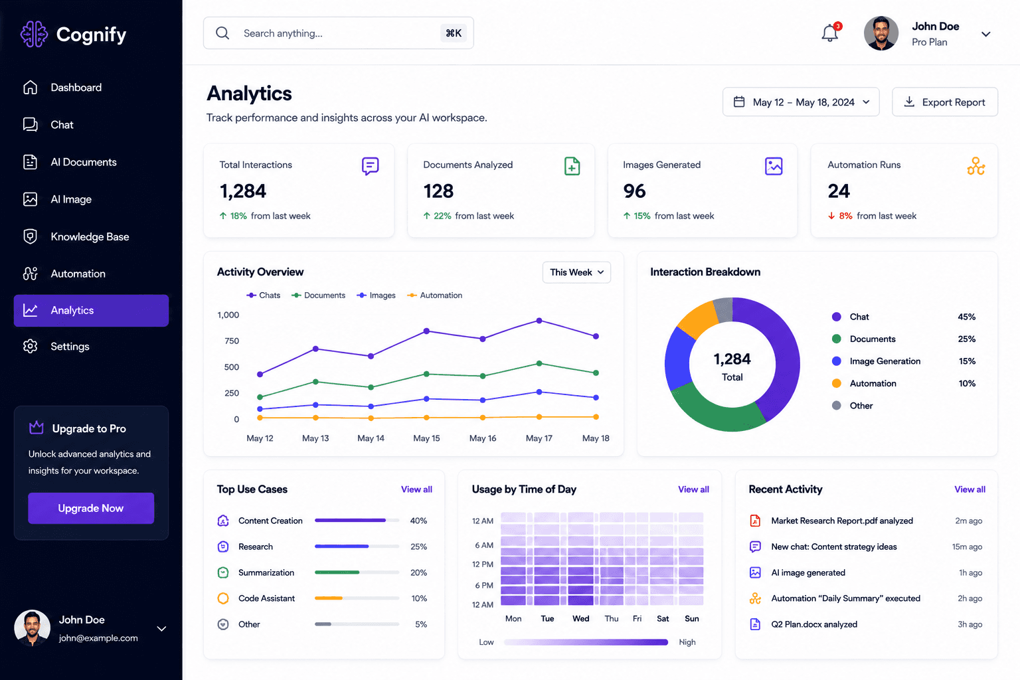Click the automation icon beside Daily Summary executed
This screenshot has height=680, width=1020.
755,598
